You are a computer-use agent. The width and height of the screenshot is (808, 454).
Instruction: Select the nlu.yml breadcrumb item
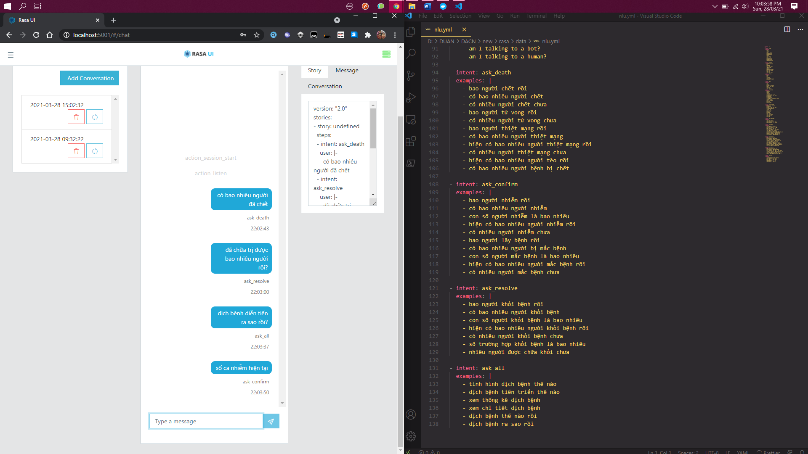pyautogui.click(x=551, y=41)
